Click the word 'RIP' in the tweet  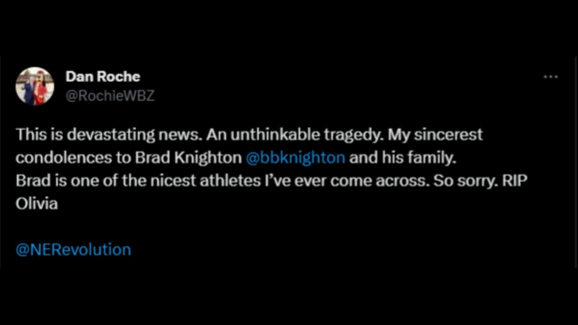pos(515,181)
